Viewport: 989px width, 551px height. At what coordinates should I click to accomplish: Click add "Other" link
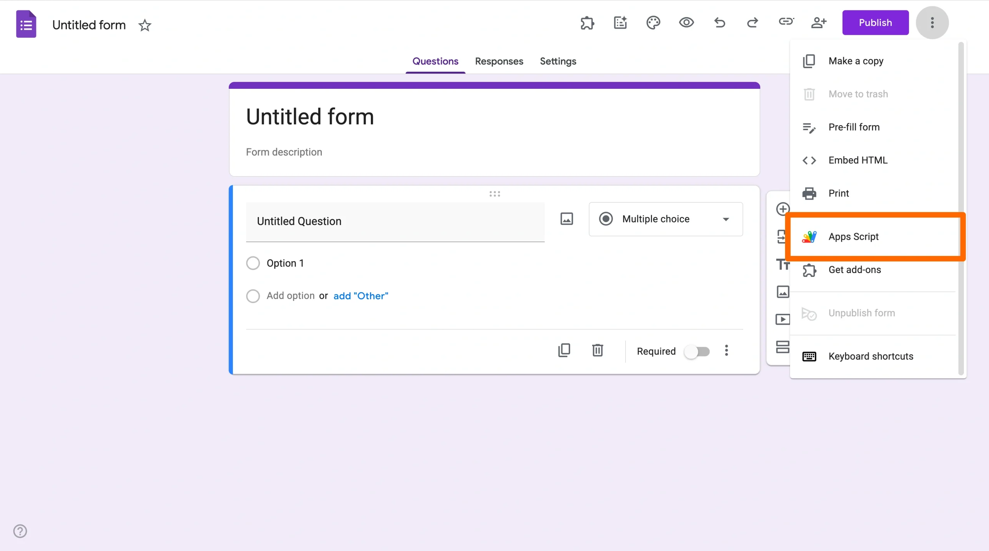coord(360,296)
